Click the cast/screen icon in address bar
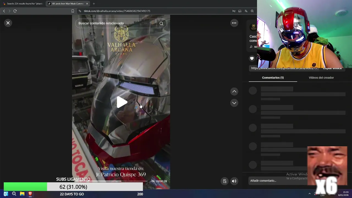The width and height of the screenshot is (352, 198). click(x=240, y=11)
